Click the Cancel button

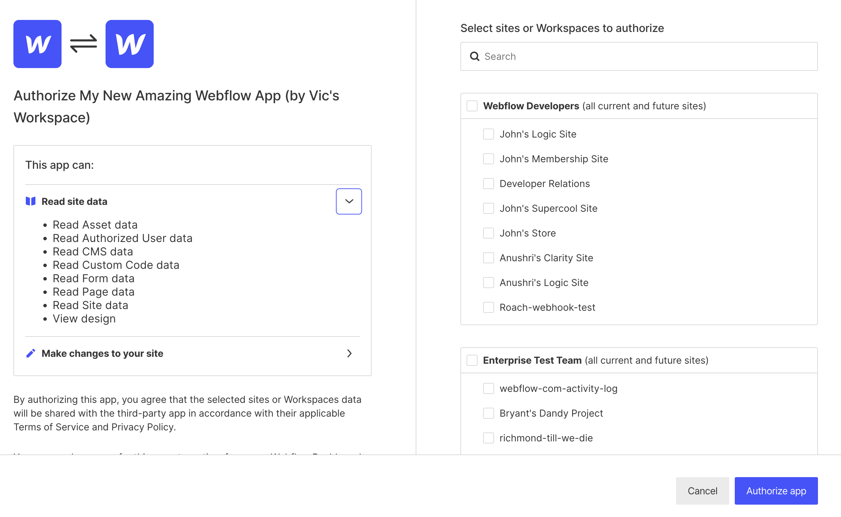[x=702, y=491]
